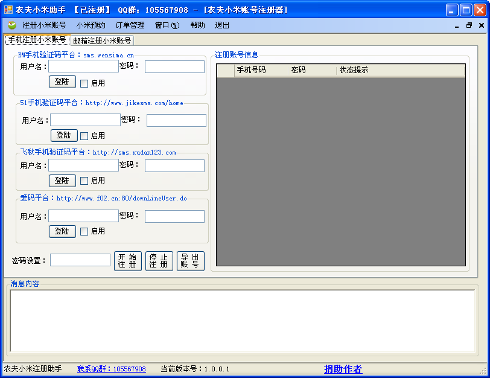Click the 停止注册 button
This screenshot has height=378, width=490.
[x=159, y=261]
